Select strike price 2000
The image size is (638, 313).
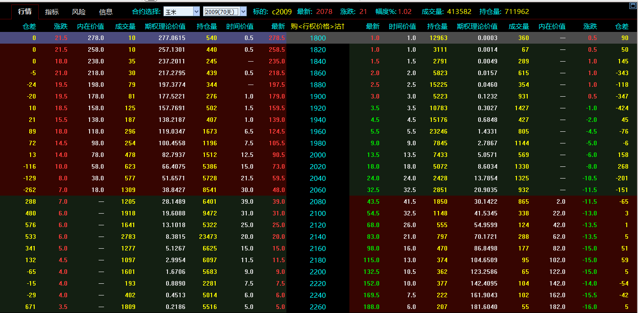[318, 155]
